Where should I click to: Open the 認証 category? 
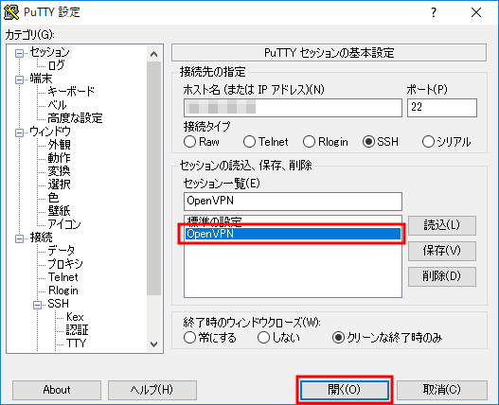tap(77, 330)
